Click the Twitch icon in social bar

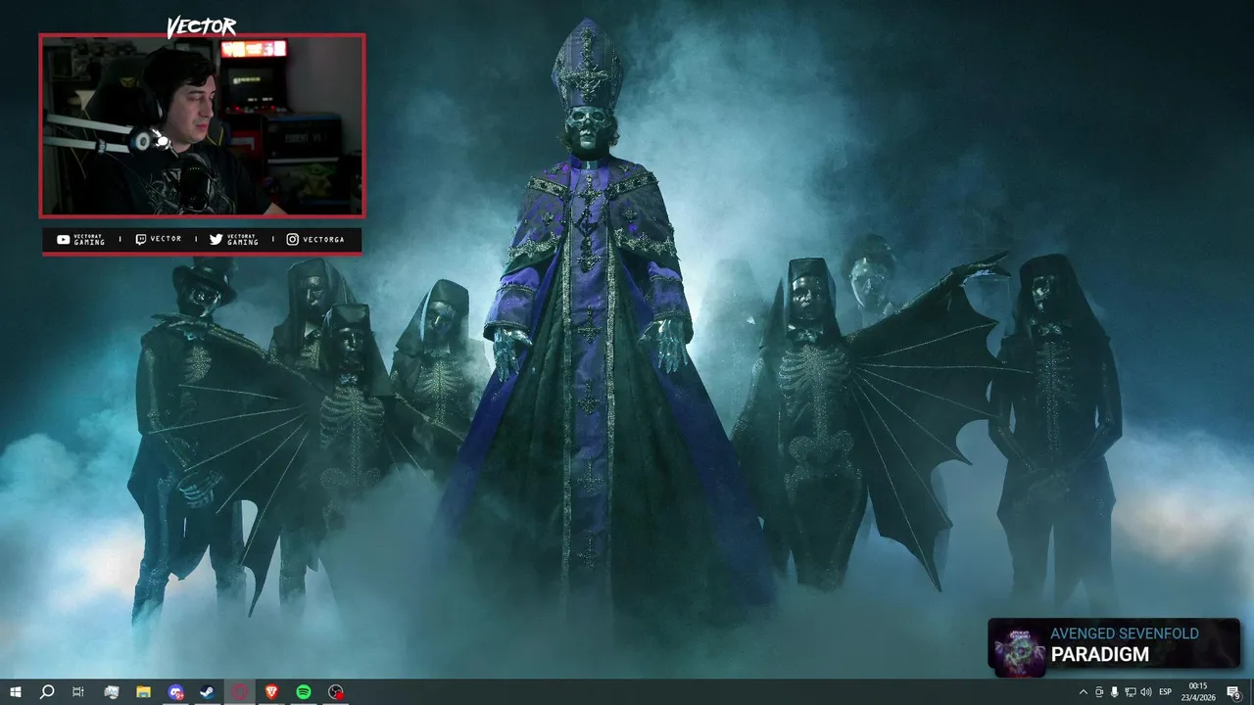tap(141, 239)
